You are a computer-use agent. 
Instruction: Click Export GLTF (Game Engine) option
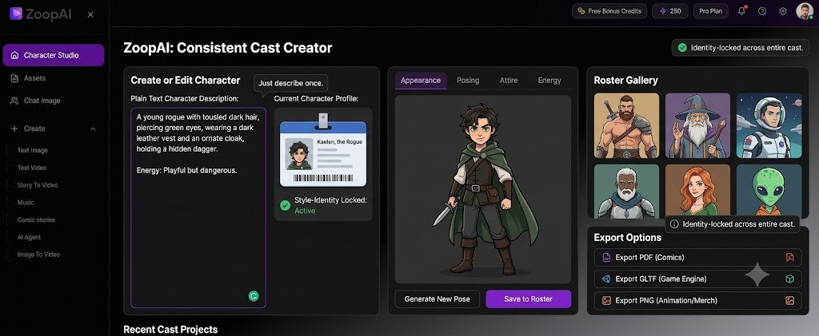click(x=697, y=279)
